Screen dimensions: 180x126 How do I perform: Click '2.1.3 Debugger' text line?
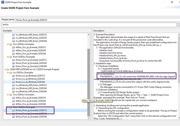pos(105,84)
